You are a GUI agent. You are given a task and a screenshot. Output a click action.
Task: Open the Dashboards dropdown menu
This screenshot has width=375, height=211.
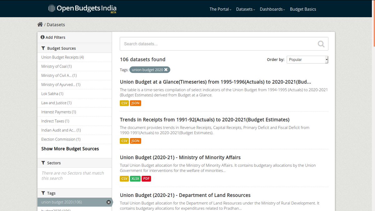[272, 9]
